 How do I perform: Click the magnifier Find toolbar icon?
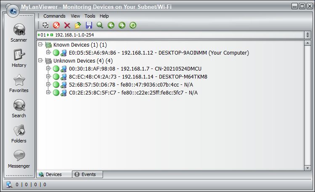[100, 25]
